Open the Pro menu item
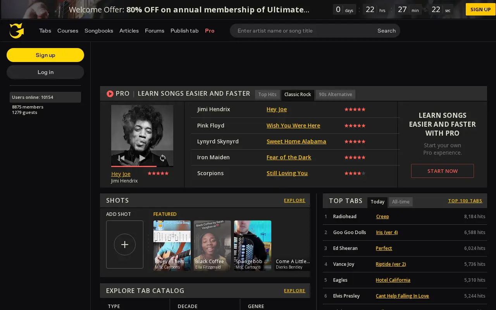 210,31
